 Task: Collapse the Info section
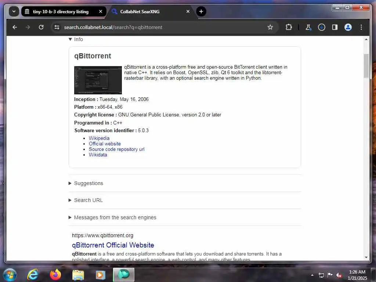[x=76, y=39]
